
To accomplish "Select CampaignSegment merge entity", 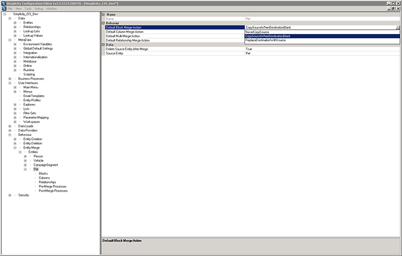I will point(45,165).
